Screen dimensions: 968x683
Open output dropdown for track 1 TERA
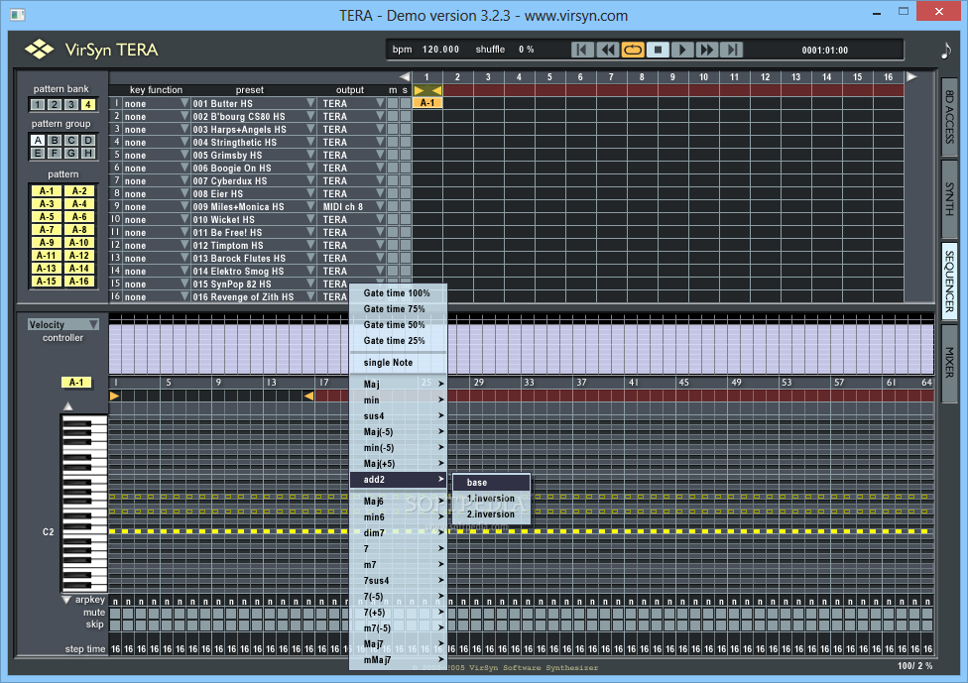point(380,103)
